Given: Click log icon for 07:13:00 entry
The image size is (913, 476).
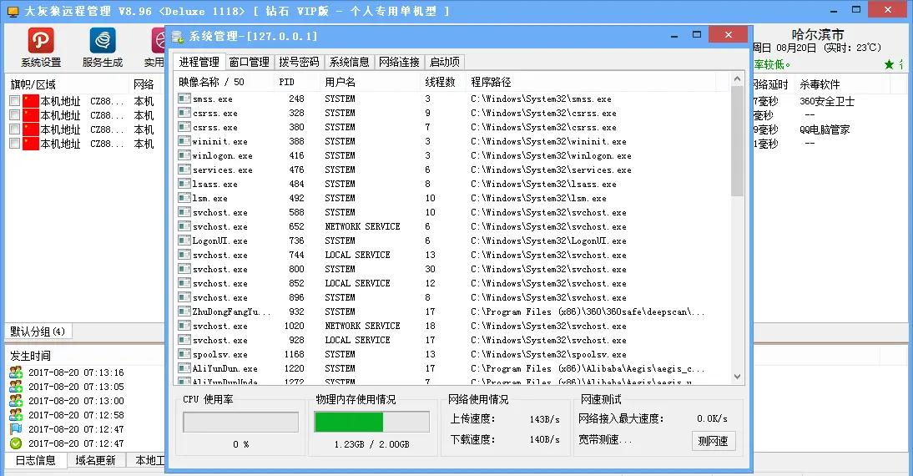Looking at the screenshot, I should (16, 401).
